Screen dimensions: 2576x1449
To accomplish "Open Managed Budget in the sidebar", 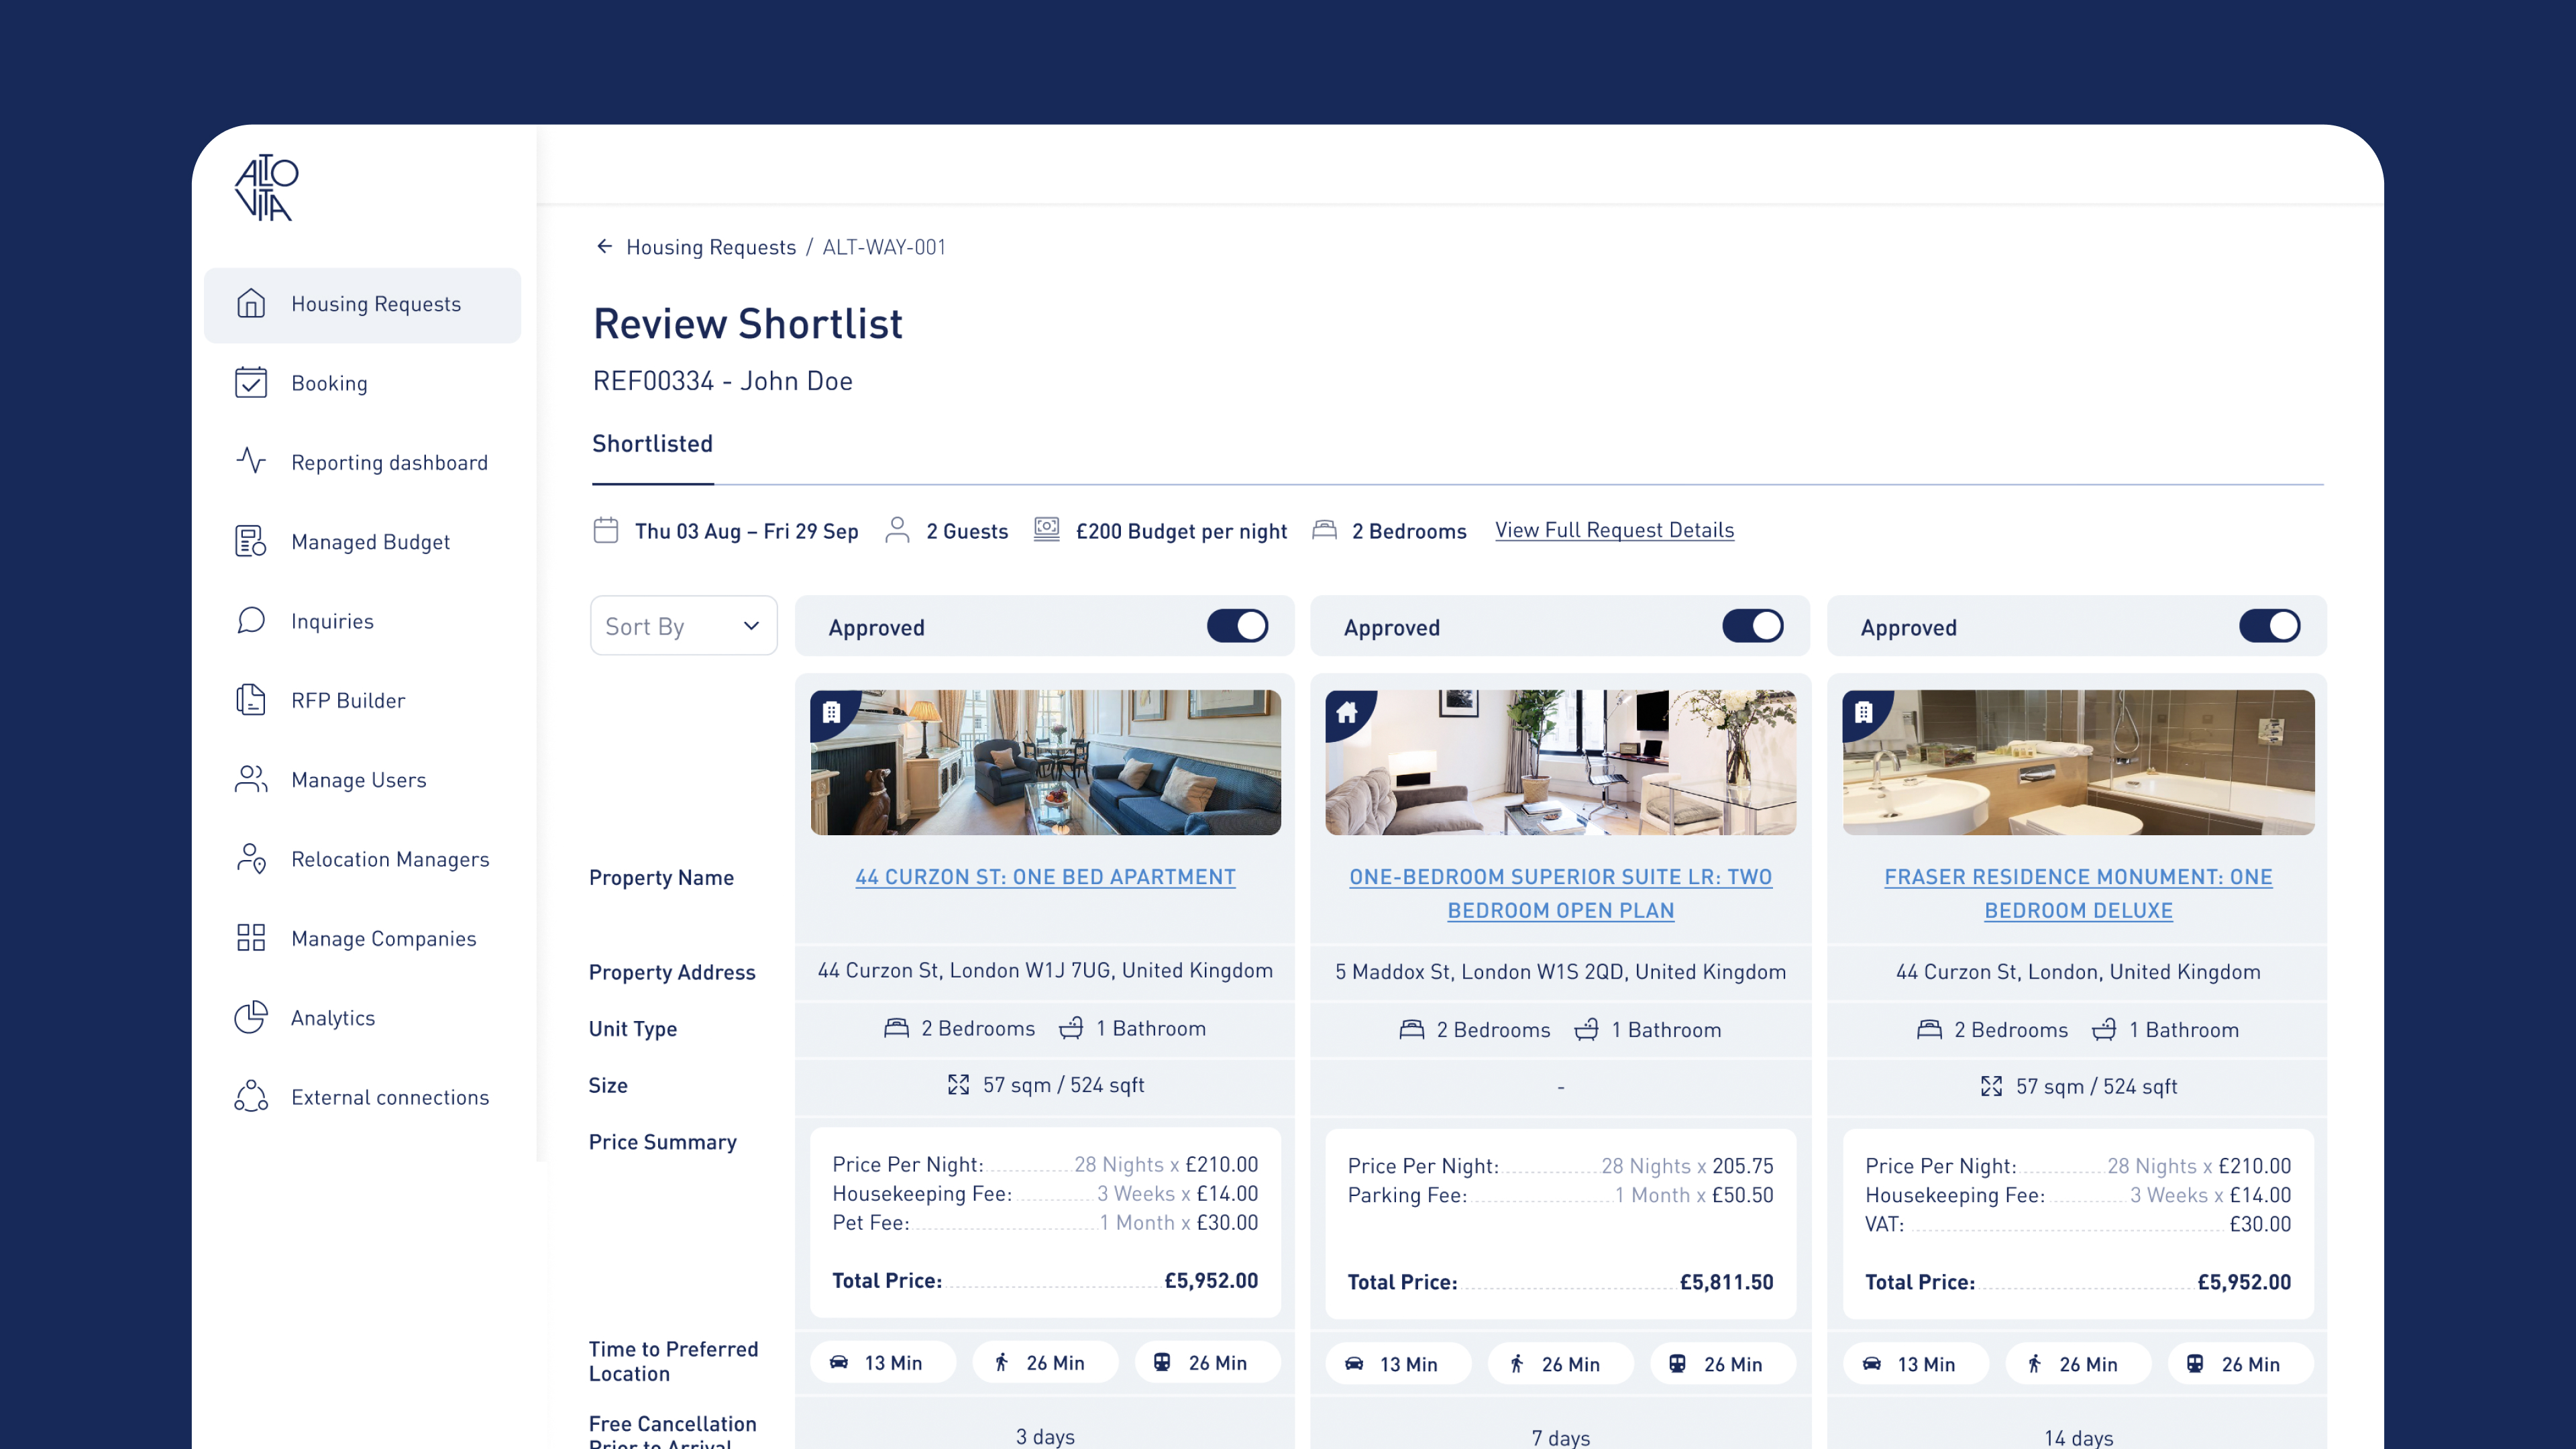I will [x=362, y=542].
